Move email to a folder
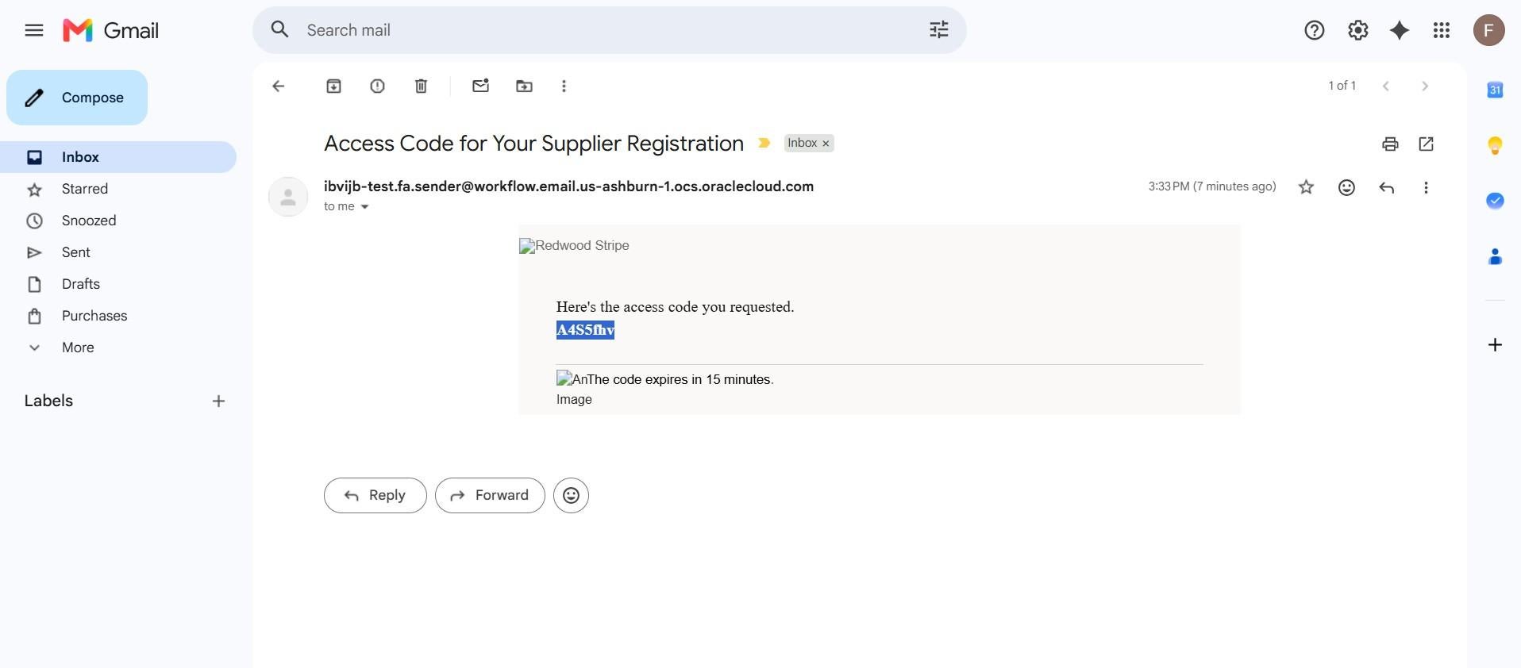 click(524, 86)
